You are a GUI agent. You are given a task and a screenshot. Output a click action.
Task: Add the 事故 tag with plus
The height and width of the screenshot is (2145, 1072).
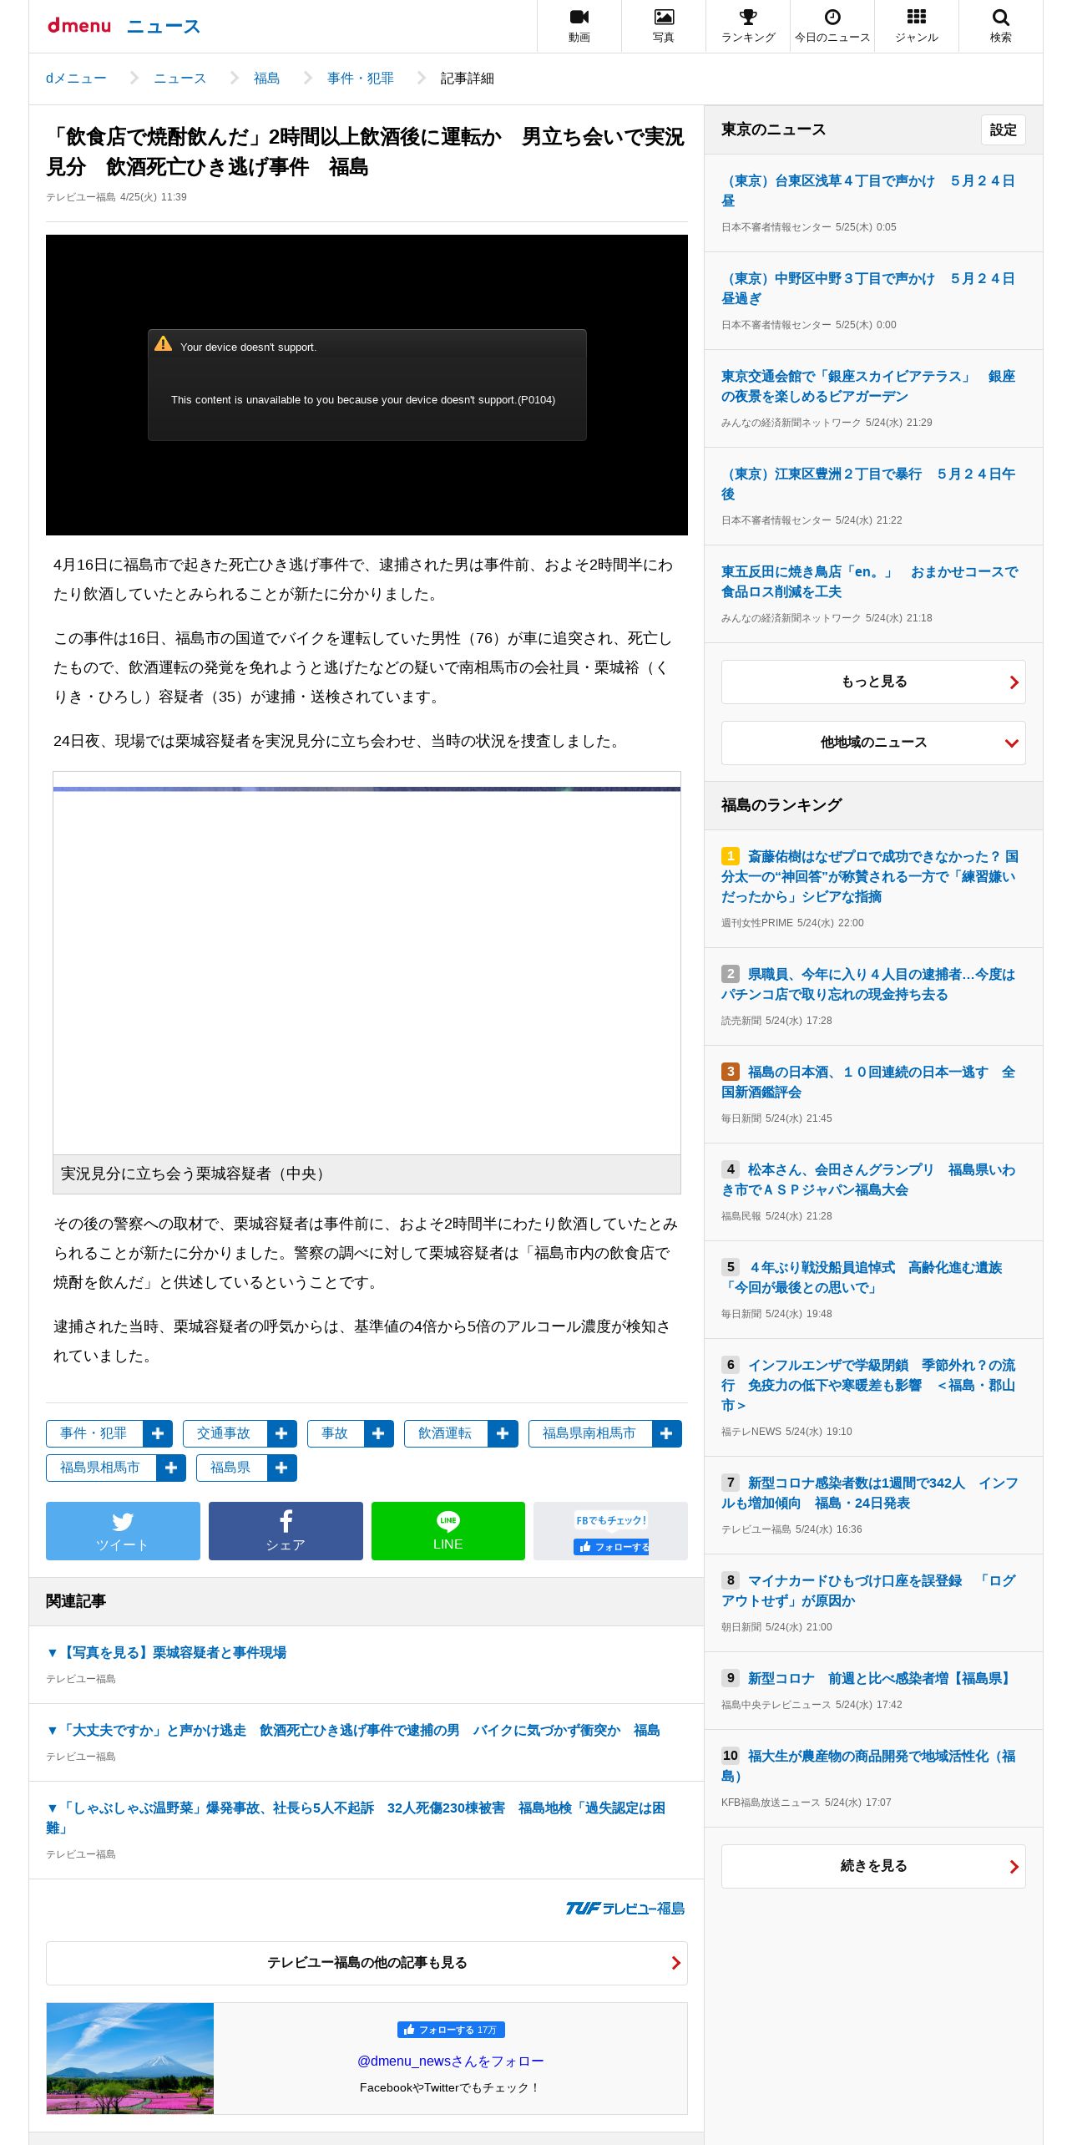378,1433
